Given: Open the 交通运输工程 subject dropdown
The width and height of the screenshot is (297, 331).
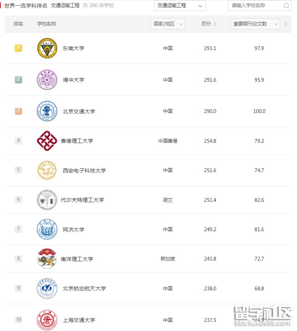Looking at the screenshot, I should pos(180,6).
